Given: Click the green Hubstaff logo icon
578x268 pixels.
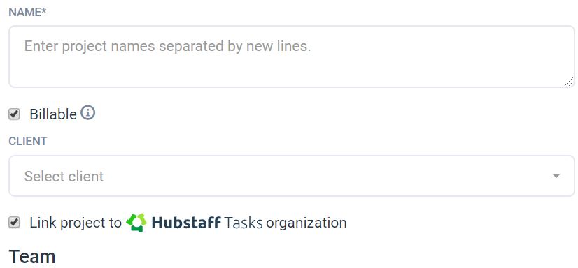Looking at the screenshot, I should (x=136, y=223).
